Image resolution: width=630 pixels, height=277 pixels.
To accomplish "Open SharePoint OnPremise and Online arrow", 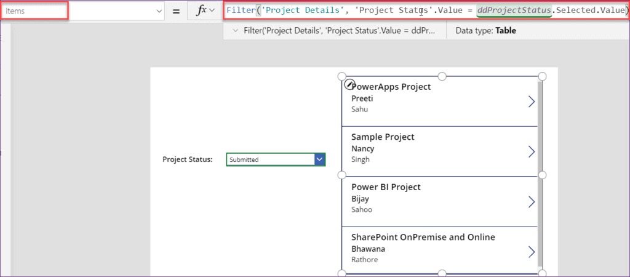I will point(531,252).
